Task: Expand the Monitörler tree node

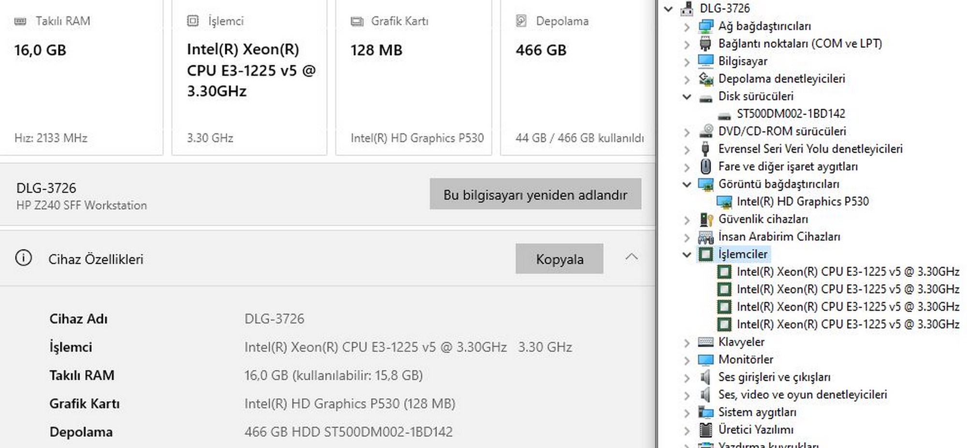Action: (x=687, y=360)
